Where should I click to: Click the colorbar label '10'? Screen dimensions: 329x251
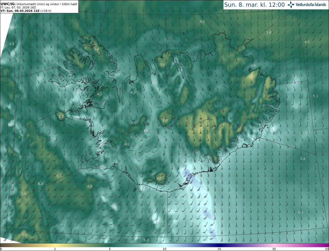click(x=164, y=249)
